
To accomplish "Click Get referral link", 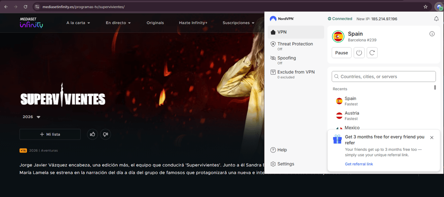I will click(359, 164).
